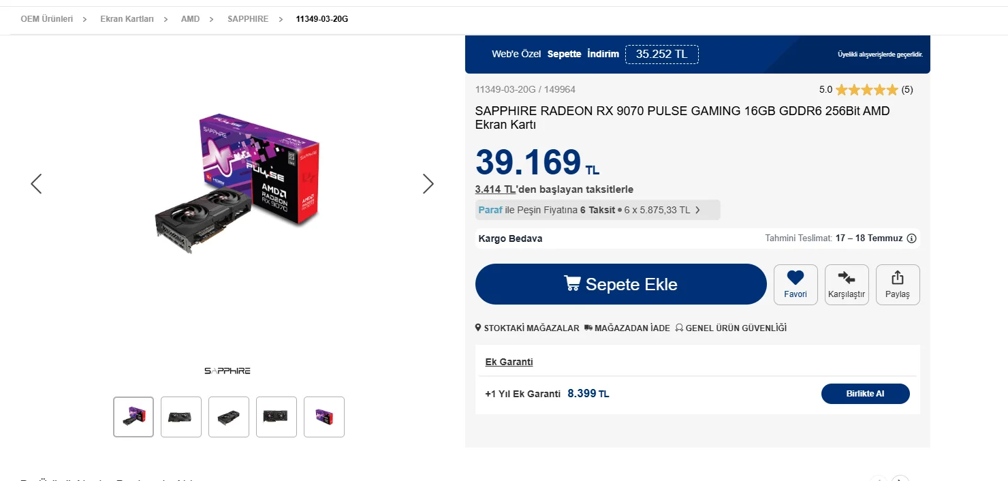Select second product thumbnail image

[181, 417]
